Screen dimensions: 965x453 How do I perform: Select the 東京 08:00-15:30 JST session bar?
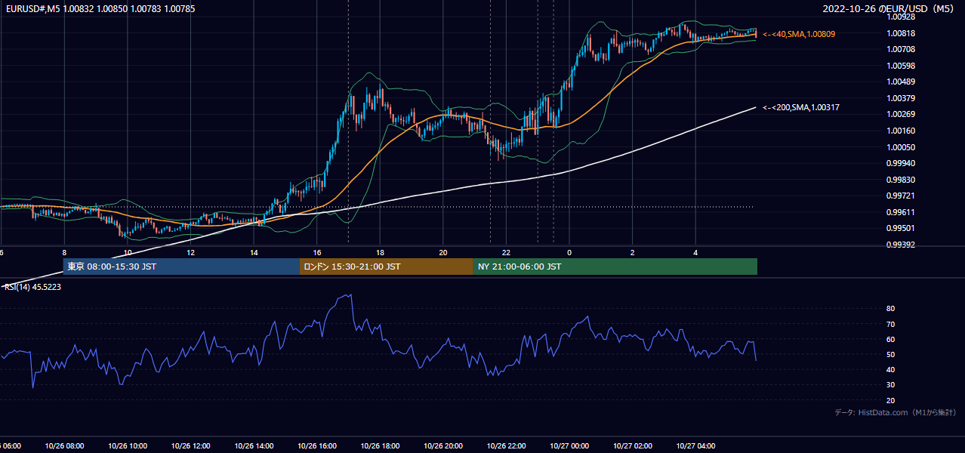(181, 267)
